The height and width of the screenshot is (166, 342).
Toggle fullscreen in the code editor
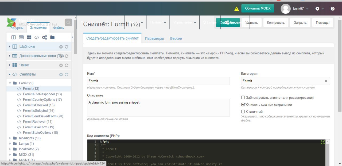pyautogui.click(x=322, y=142)
